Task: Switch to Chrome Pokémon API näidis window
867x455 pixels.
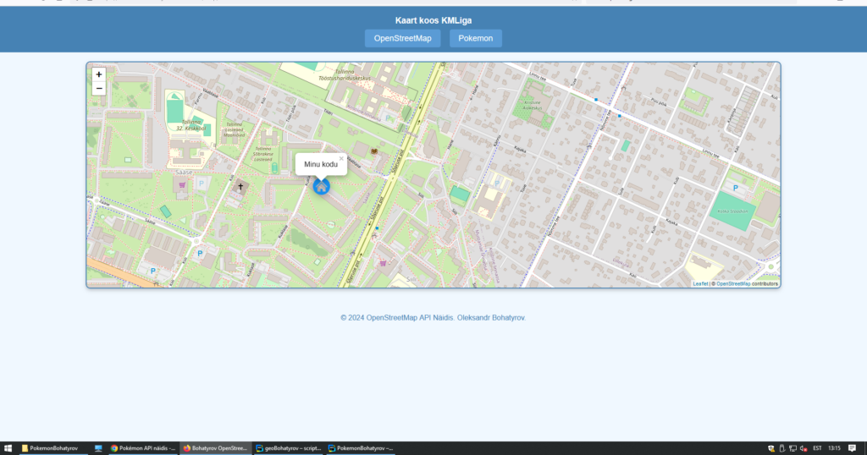Action: point(143,448)
